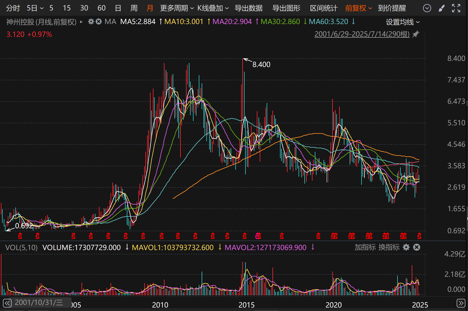Select 15-minute period tab
468x311 pixels.
point(67,8)
